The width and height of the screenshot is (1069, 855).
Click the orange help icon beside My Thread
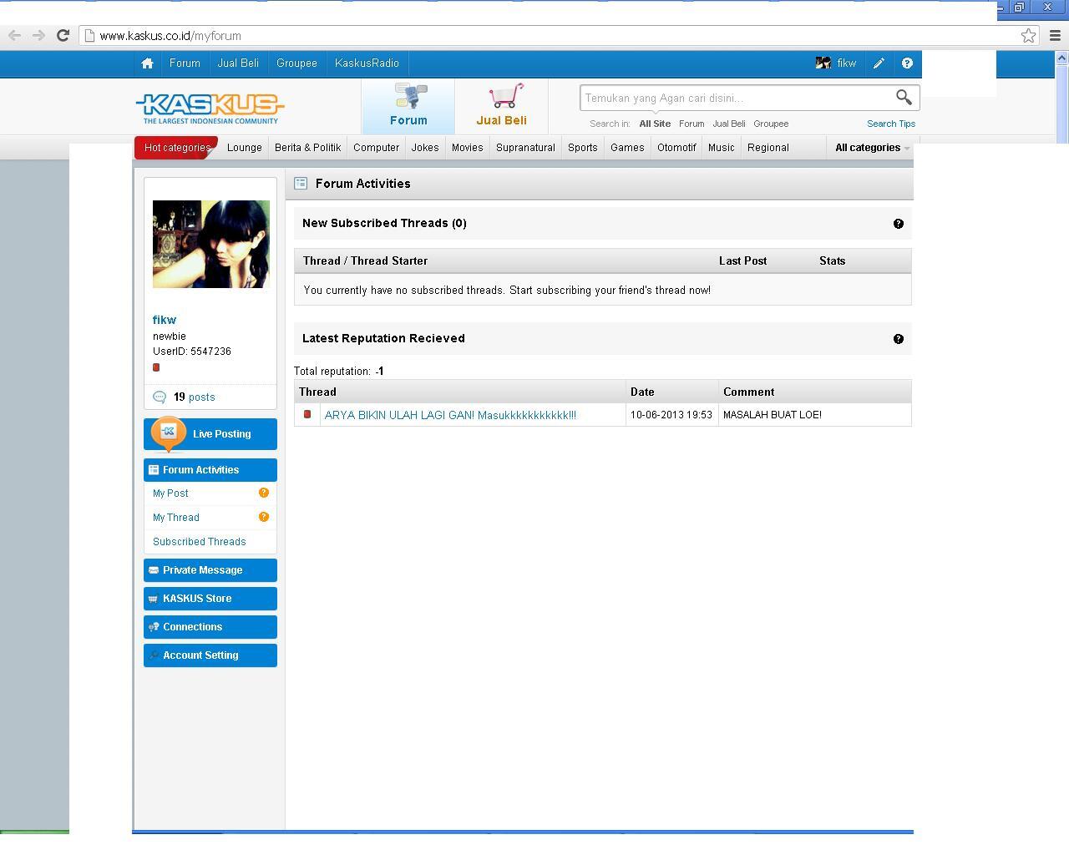coord(264,517)
